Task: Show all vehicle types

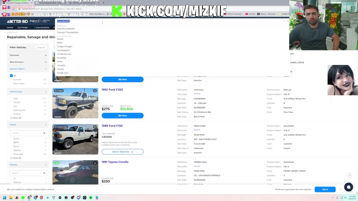Action: pos(17,118)
